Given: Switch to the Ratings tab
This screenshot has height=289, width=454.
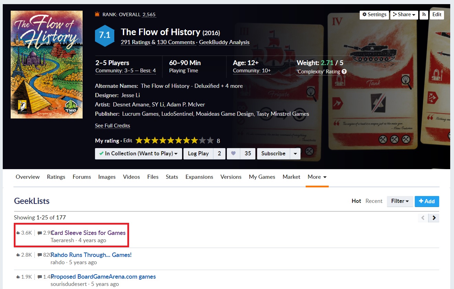Looking at the screenshot, I should (x=56, y=177).
